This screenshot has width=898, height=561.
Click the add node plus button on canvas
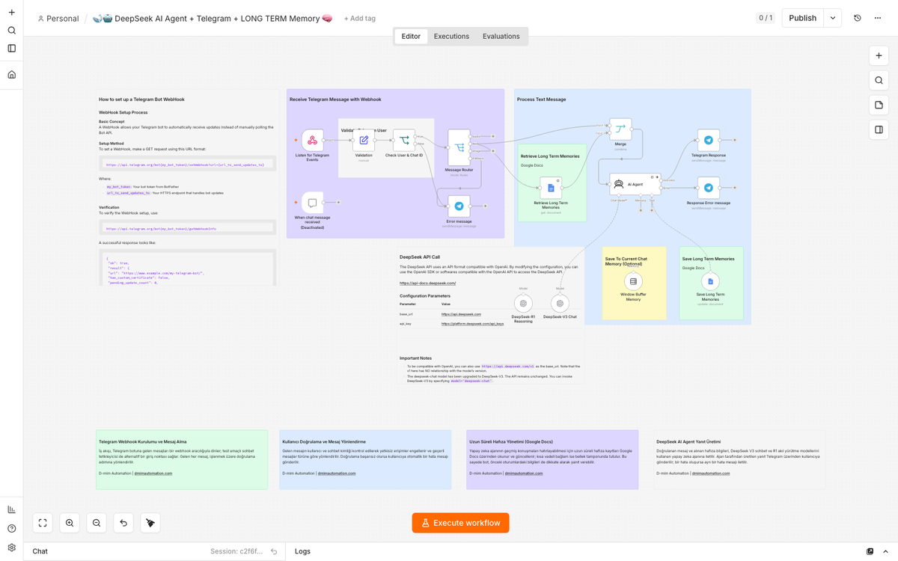[879, 56]
